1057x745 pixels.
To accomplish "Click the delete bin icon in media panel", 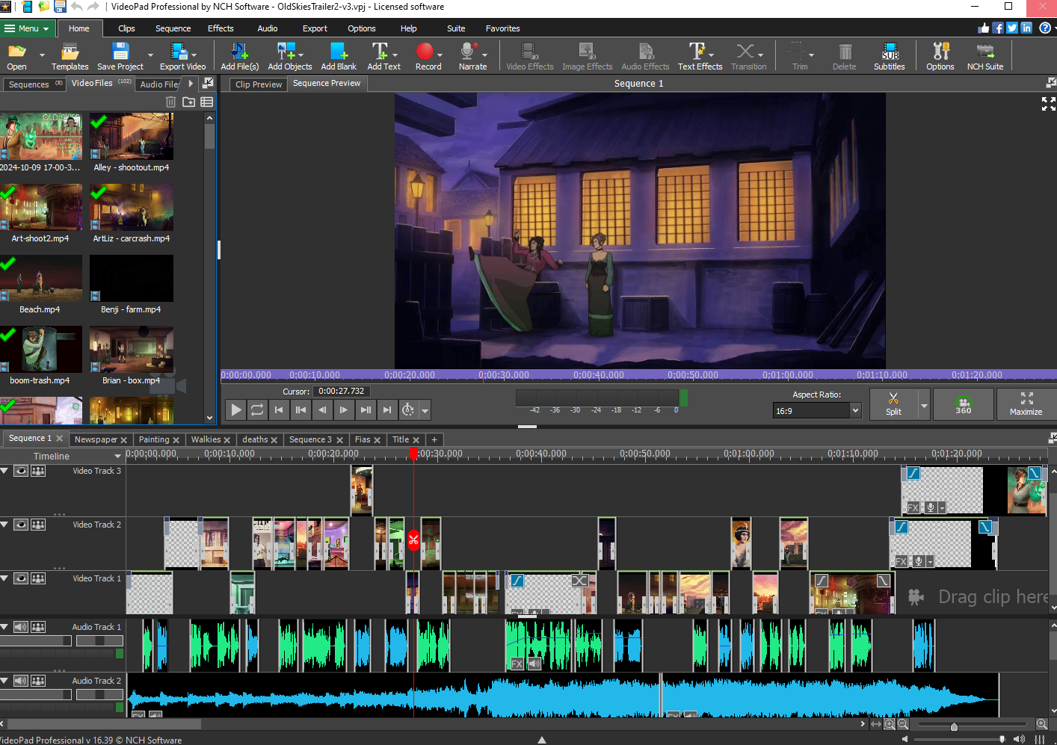I will click(170, 102).
